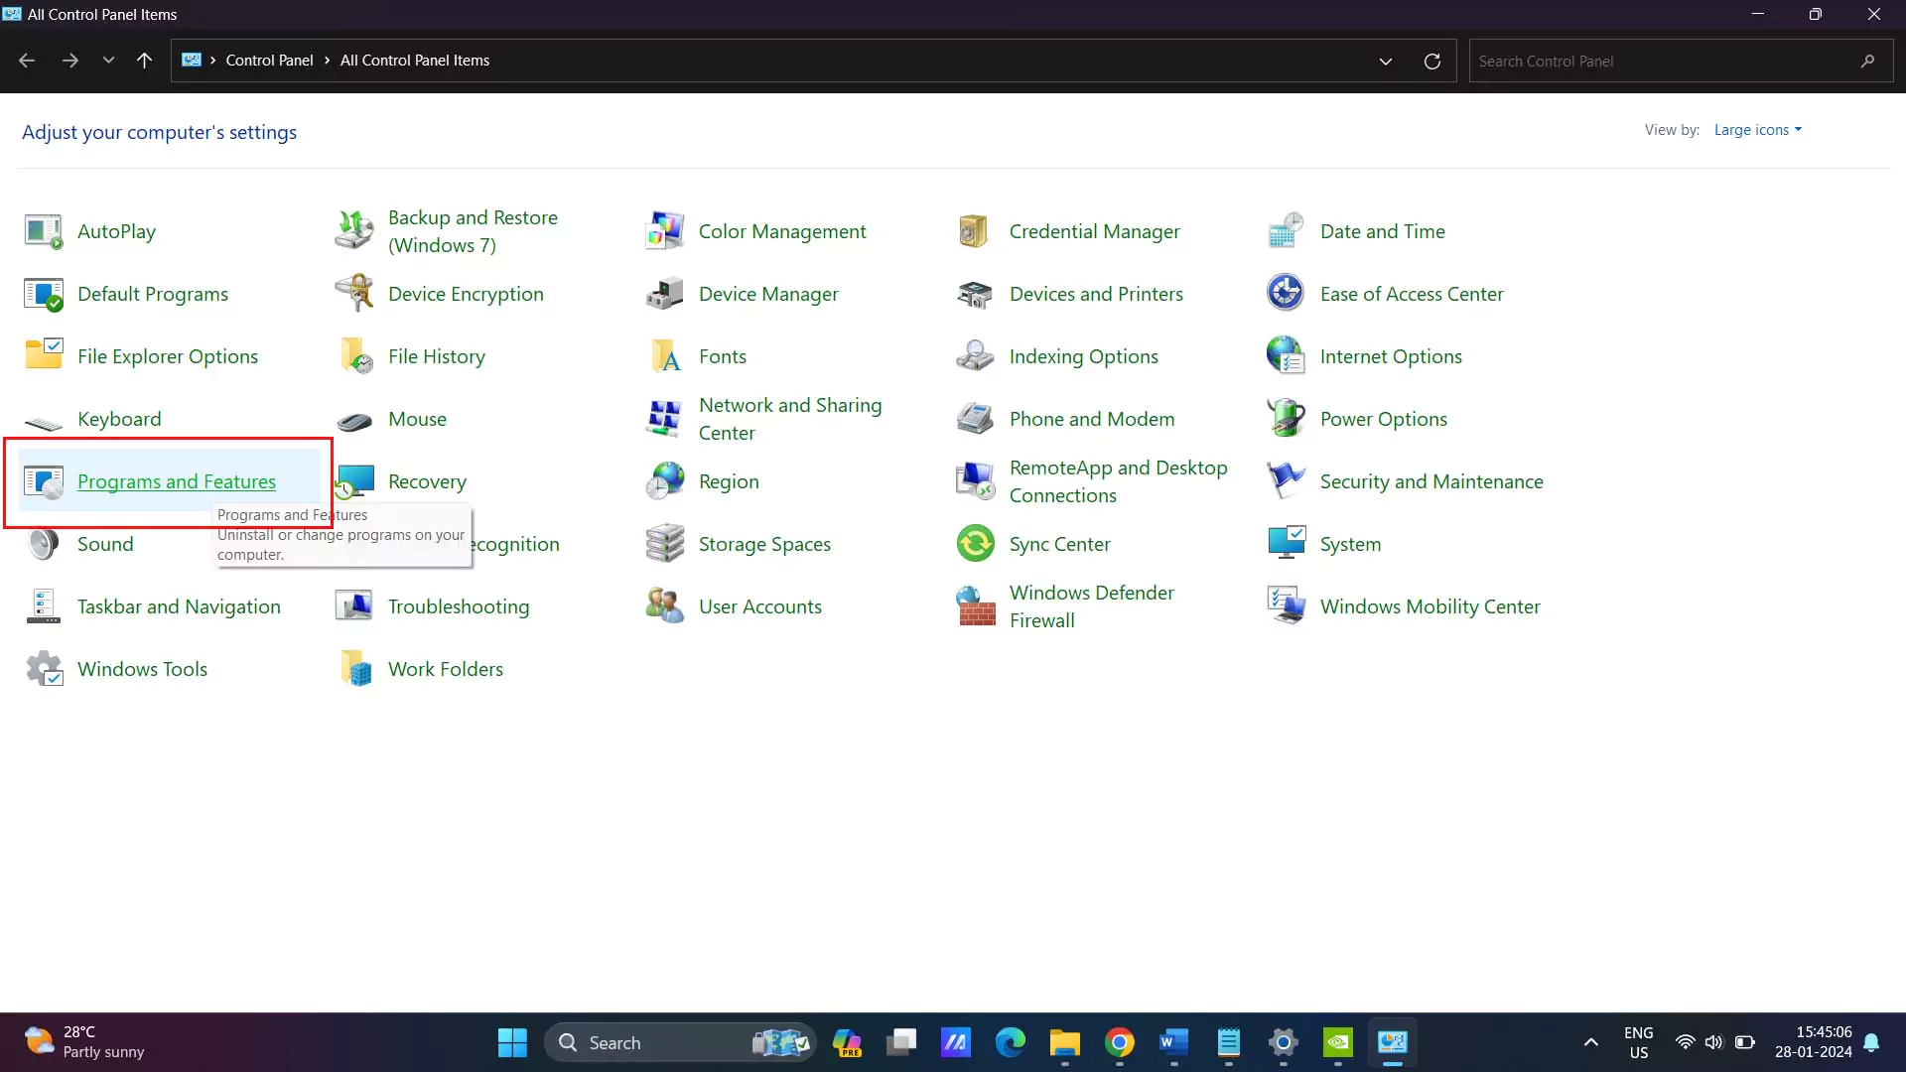The image size is (1906, 1072).
Task: Go forward with the Forward arrow
Action: (69, 61)
